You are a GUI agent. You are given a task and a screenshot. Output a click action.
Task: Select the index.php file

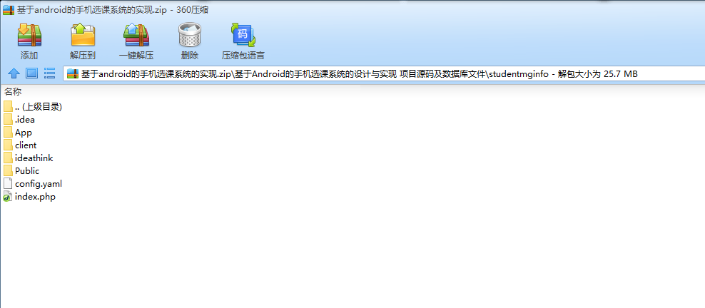point(29,197)
